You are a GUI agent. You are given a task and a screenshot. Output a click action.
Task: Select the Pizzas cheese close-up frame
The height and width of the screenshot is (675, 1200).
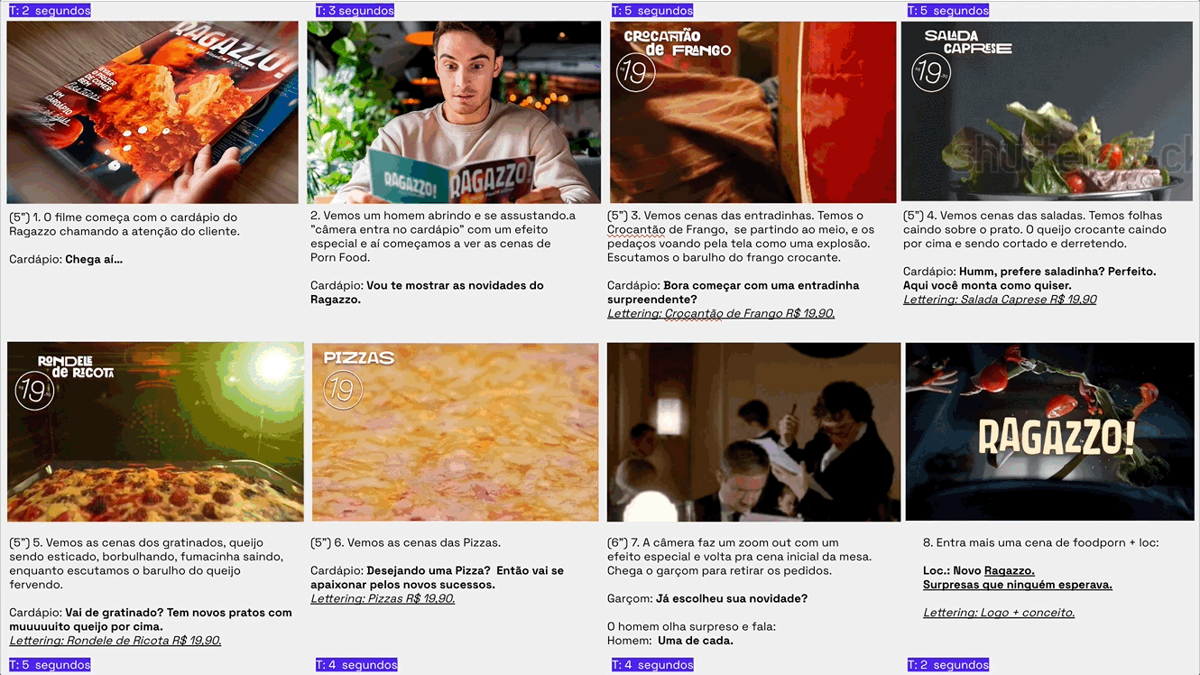point(456,432)
